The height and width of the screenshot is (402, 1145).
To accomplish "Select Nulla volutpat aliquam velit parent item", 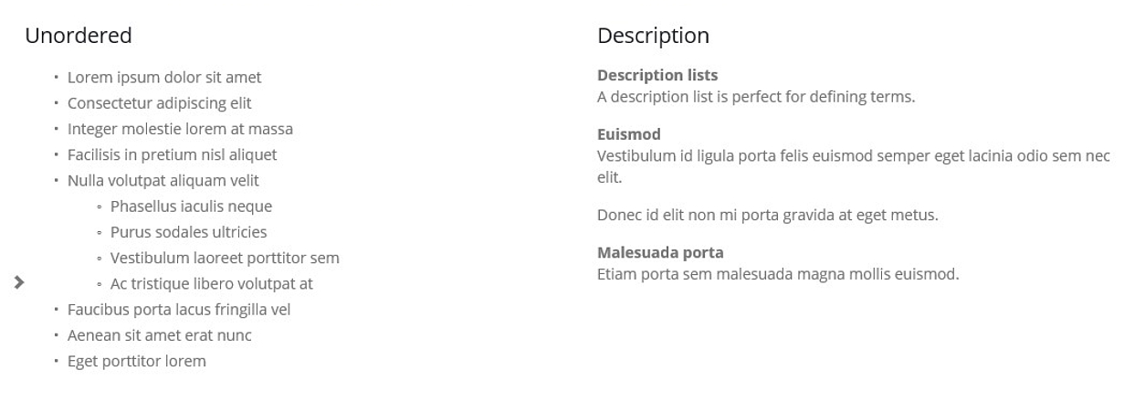I will point(163,181).
